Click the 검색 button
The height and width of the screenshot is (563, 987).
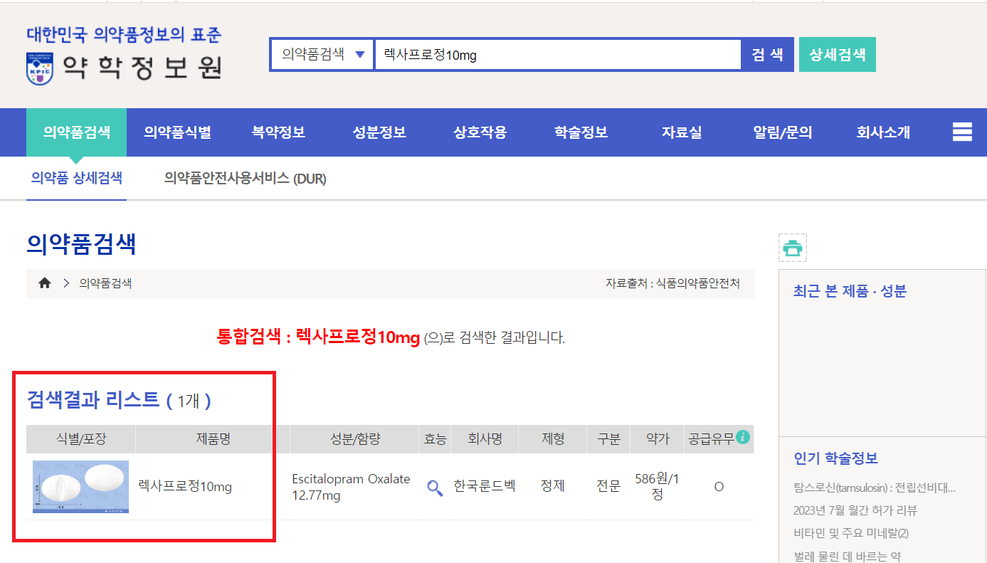tap(767, 55)
